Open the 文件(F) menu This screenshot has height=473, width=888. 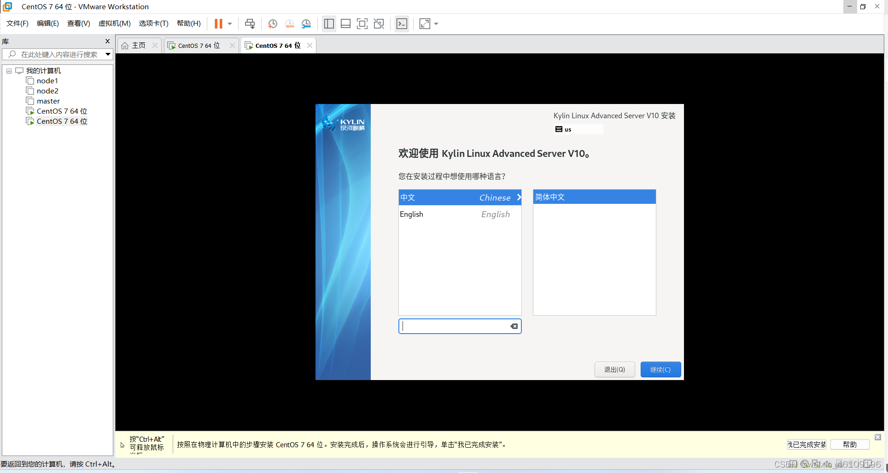pyautogui.click(x=18, y=23)
